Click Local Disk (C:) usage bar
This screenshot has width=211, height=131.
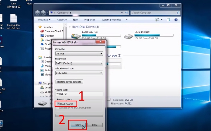click(x=101, y=35)
